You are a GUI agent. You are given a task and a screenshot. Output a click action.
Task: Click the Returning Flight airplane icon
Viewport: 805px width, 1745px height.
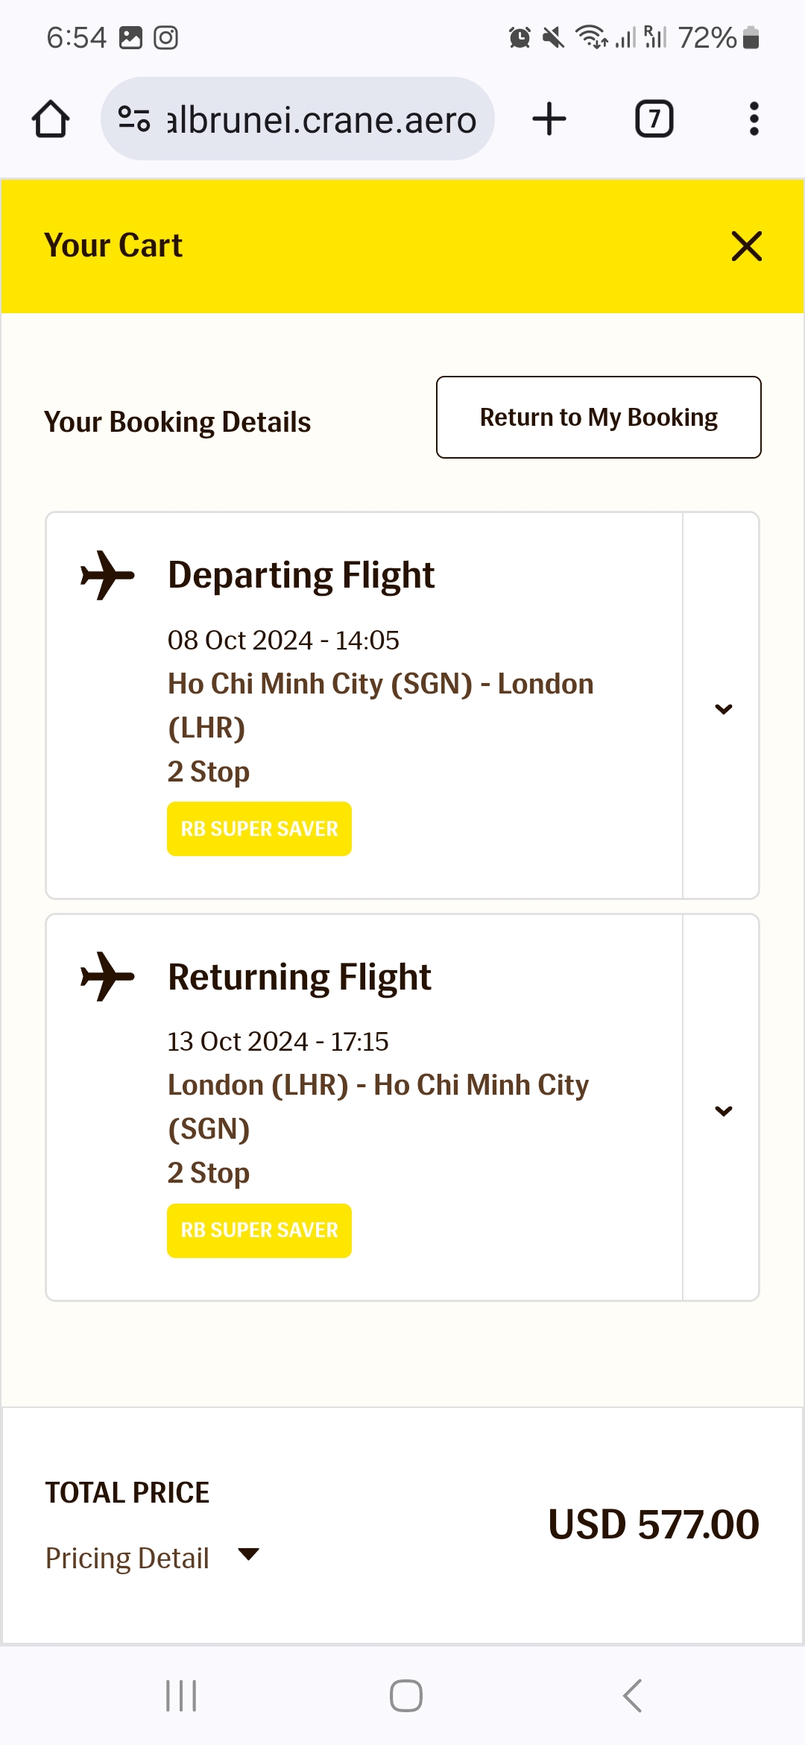107,976
